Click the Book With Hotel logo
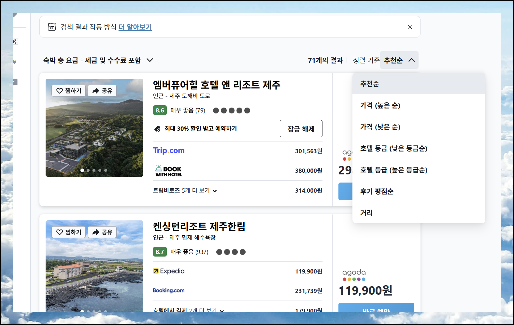Screen dimensions: 514x325 coord(169,170)
